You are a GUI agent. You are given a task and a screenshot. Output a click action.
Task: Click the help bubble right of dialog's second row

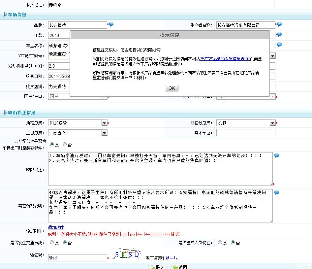[279, 34]
